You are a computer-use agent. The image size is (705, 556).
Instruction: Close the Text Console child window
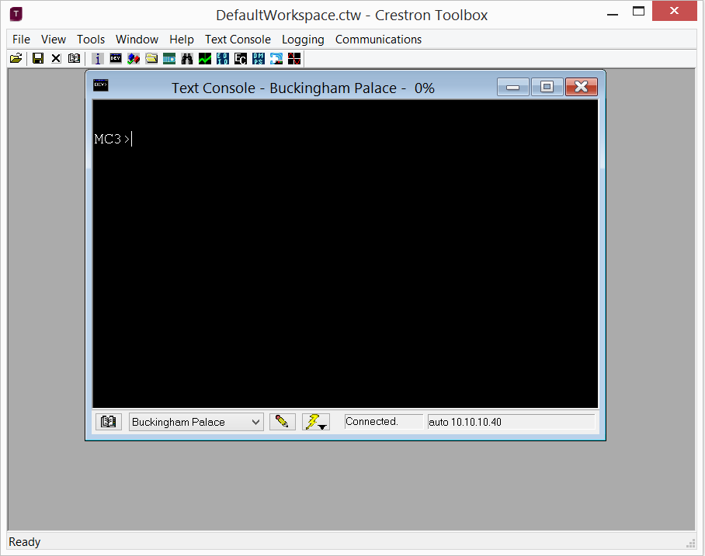coord(582,87)
